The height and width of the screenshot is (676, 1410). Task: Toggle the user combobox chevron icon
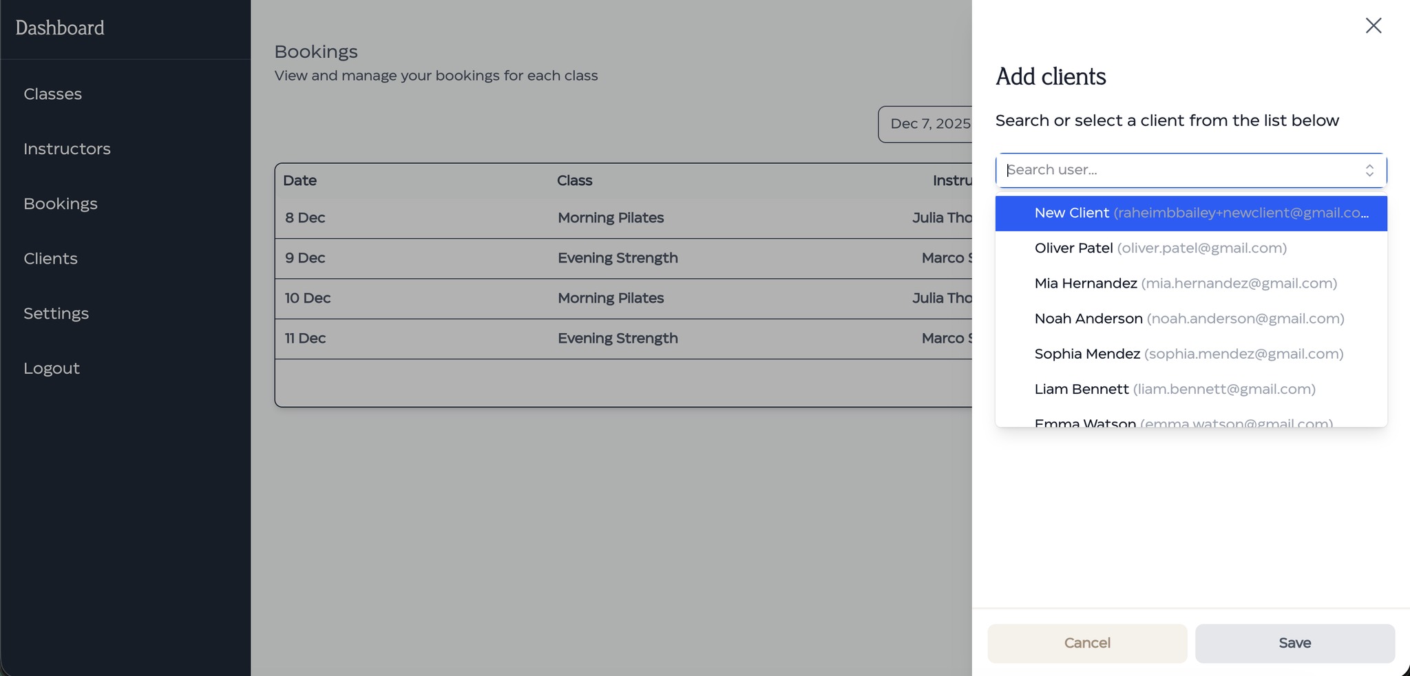tap(1369, 170)
